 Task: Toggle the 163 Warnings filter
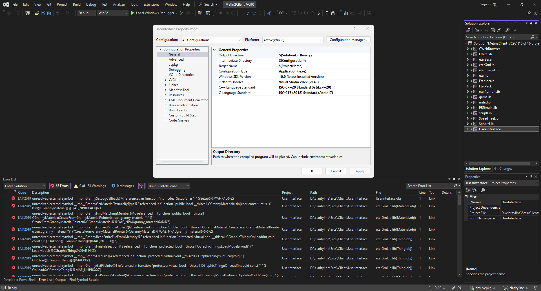[90, 186]
